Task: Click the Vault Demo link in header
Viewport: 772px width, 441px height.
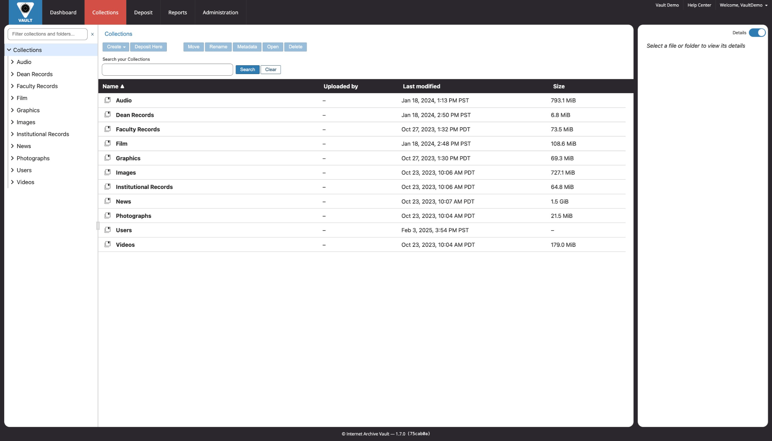Action: coord(667,5)
